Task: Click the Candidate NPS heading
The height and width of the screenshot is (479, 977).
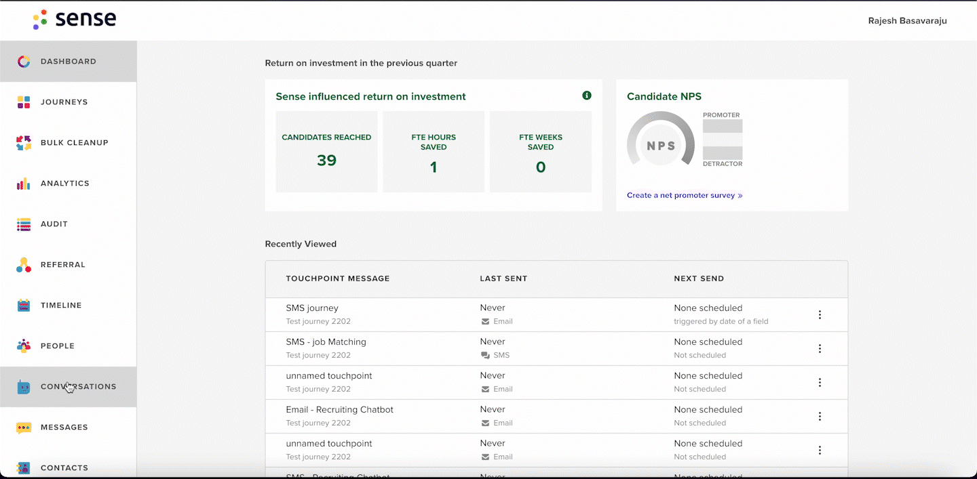Action: (x=664, y=97)
